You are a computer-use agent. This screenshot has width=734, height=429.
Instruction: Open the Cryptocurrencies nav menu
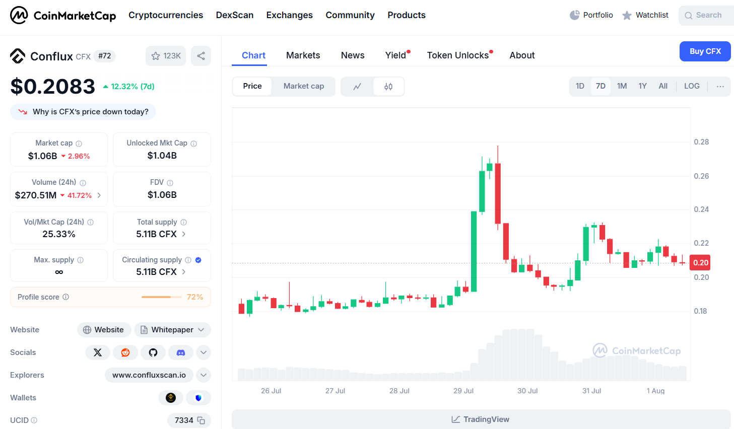point(166,15)
